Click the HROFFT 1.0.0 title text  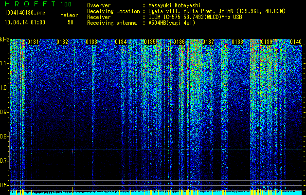(x=38, y=4)
